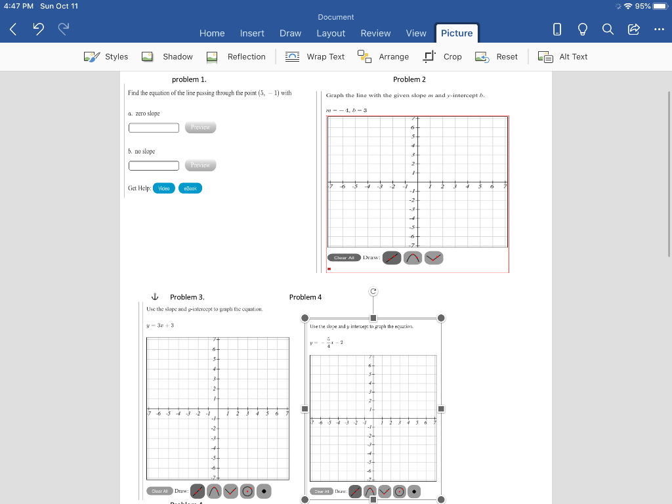Share the document
The width and height of the screenshot is (672, 504).
pos(633,29)
